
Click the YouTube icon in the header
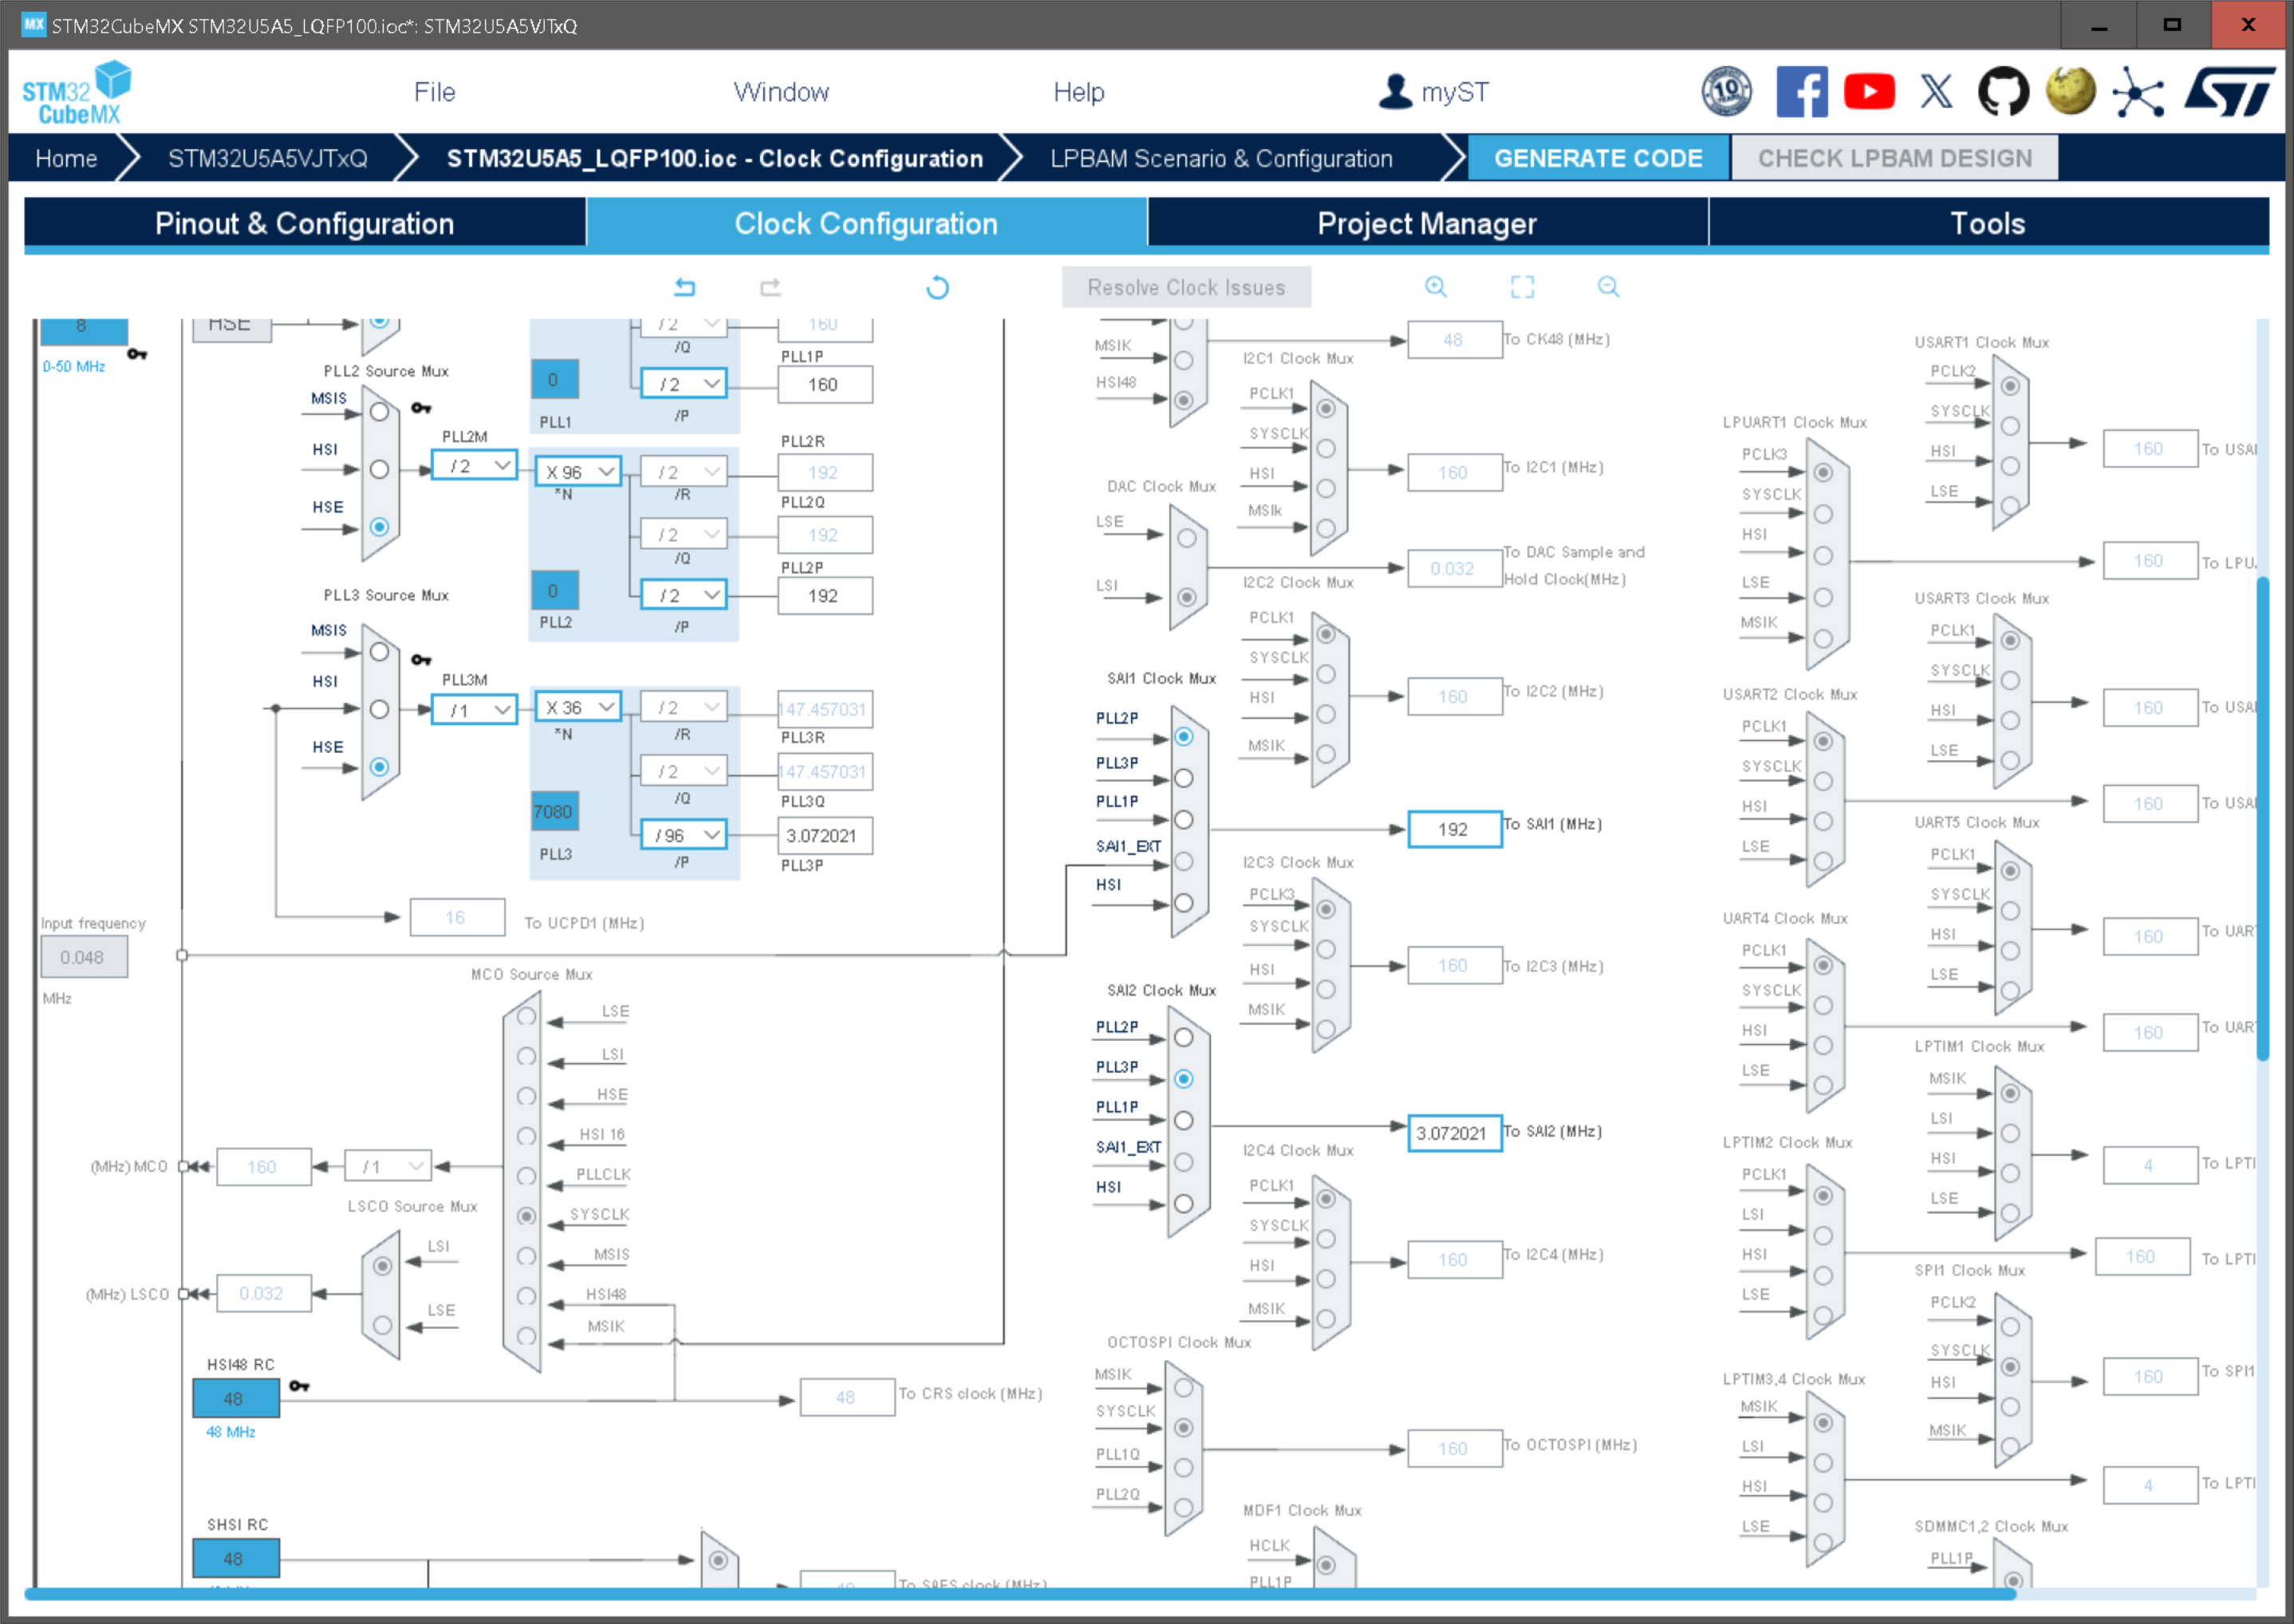[1869, 91]
